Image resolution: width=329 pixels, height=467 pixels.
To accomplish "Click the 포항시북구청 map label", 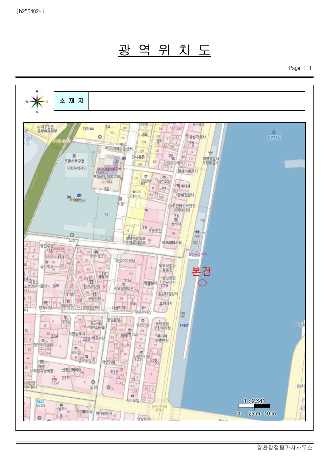I will [x=75, y=161].
